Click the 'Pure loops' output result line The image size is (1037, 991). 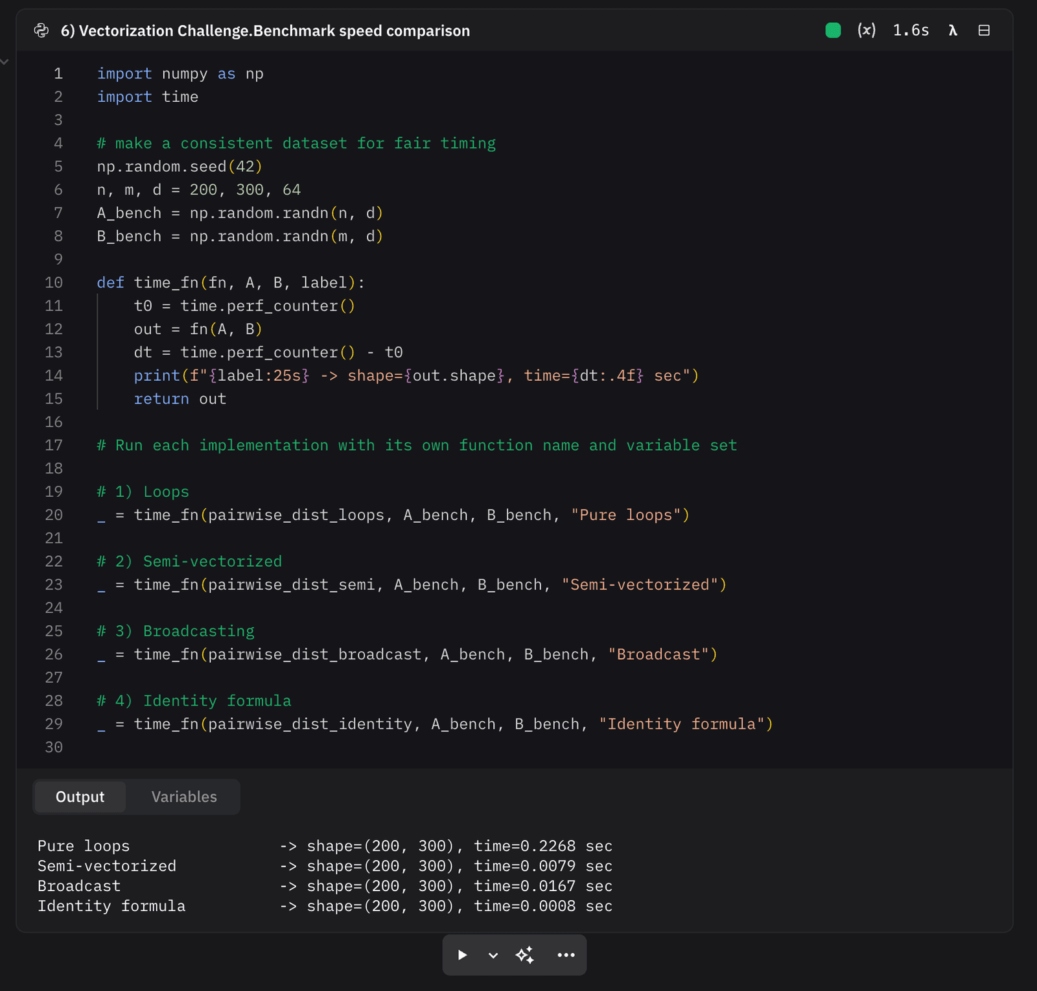324,846
